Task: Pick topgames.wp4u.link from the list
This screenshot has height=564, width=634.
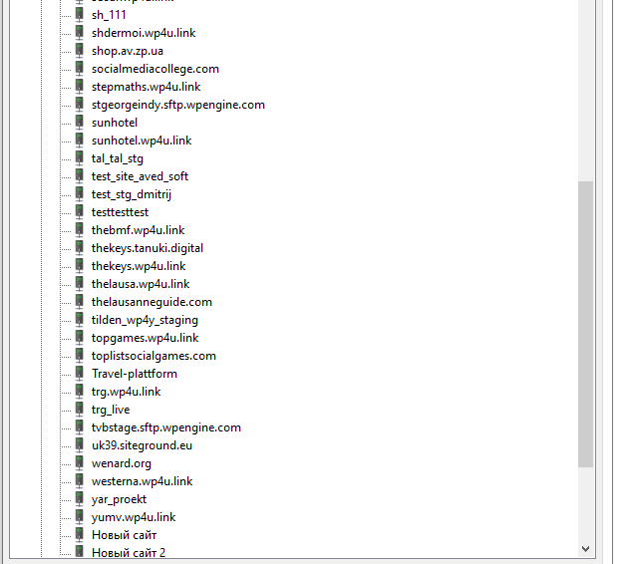Action: [145, 338]
